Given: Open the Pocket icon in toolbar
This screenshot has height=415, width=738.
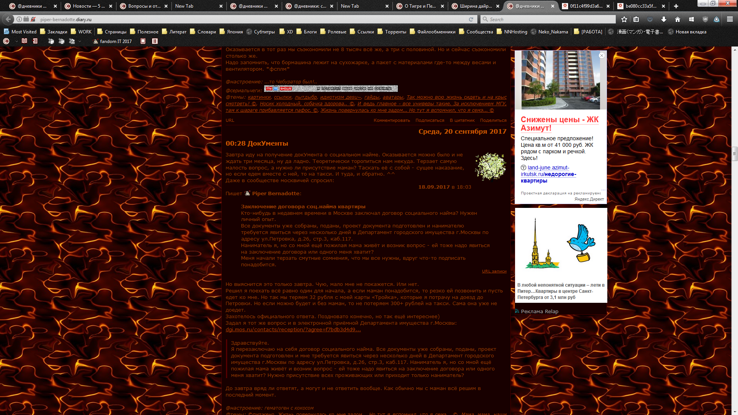Looking at the screenshot, I should click(650, 19).
